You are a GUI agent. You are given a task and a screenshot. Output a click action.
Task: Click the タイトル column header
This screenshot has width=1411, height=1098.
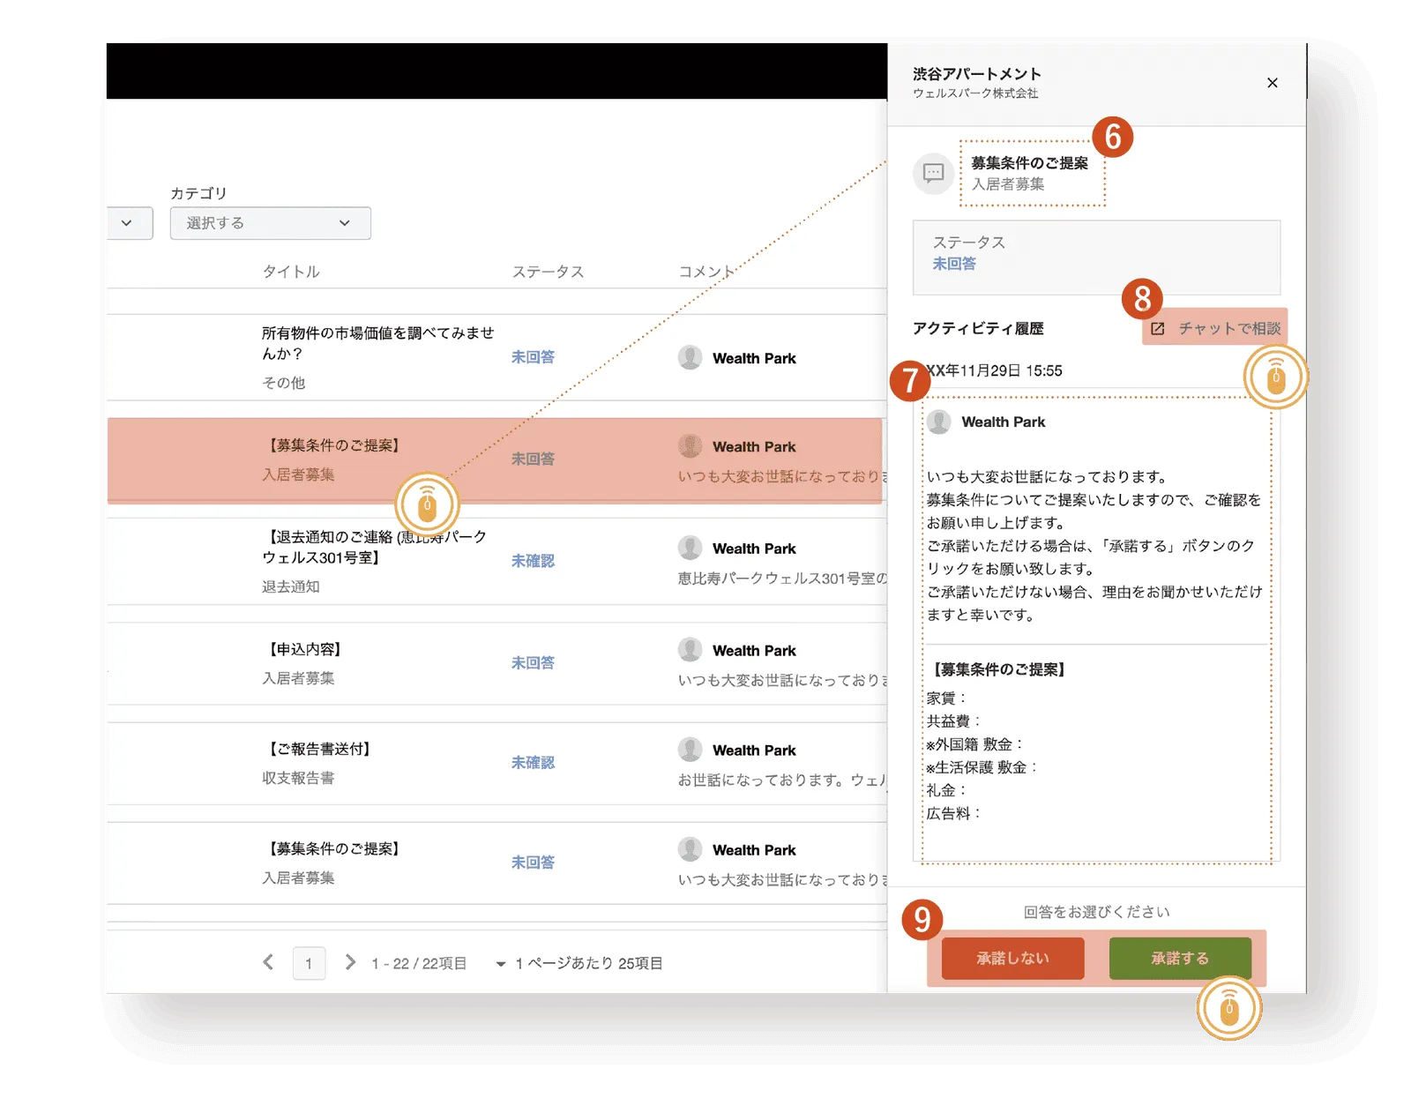coord(291,272)
